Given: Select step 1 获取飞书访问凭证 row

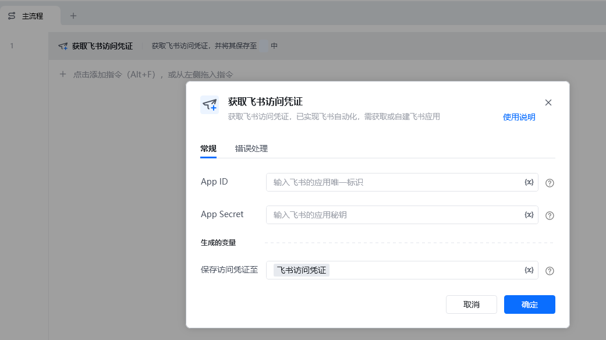Looking at the screenshot, I should click(x=327, y=46).
